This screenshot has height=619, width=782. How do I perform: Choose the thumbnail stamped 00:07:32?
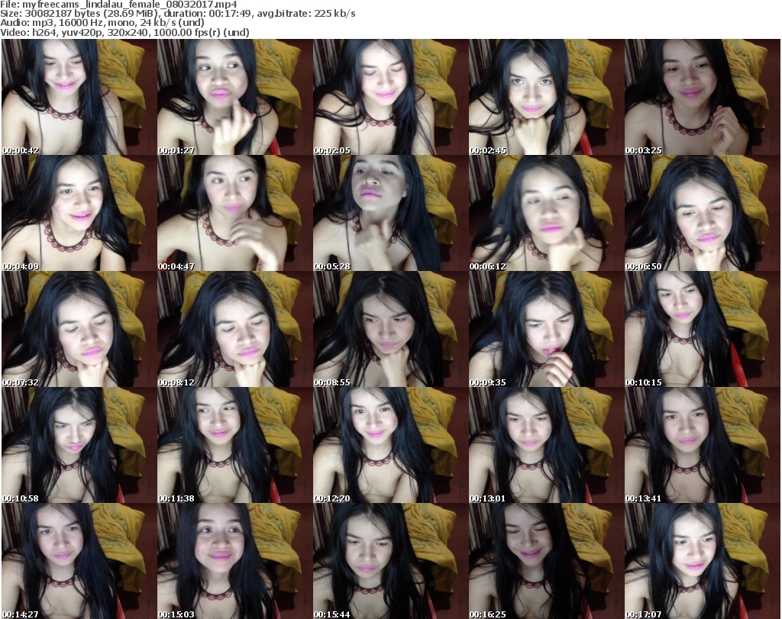(x=79, y=330)
